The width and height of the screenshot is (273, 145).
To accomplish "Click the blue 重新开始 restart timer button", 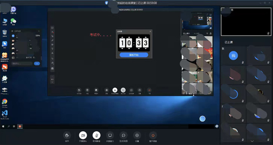I will click(134, 55).
